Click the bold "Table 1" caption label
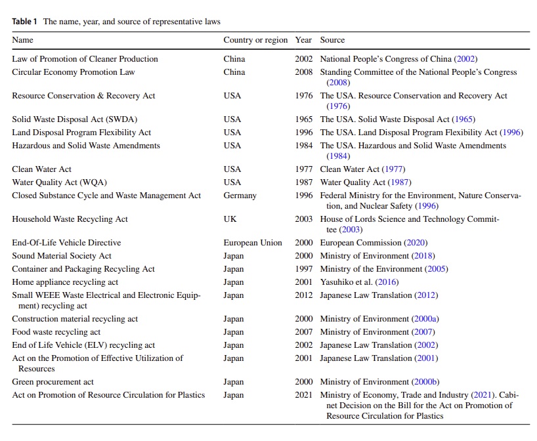Viewport: 537px width, 441px height. tap(26, 22)
